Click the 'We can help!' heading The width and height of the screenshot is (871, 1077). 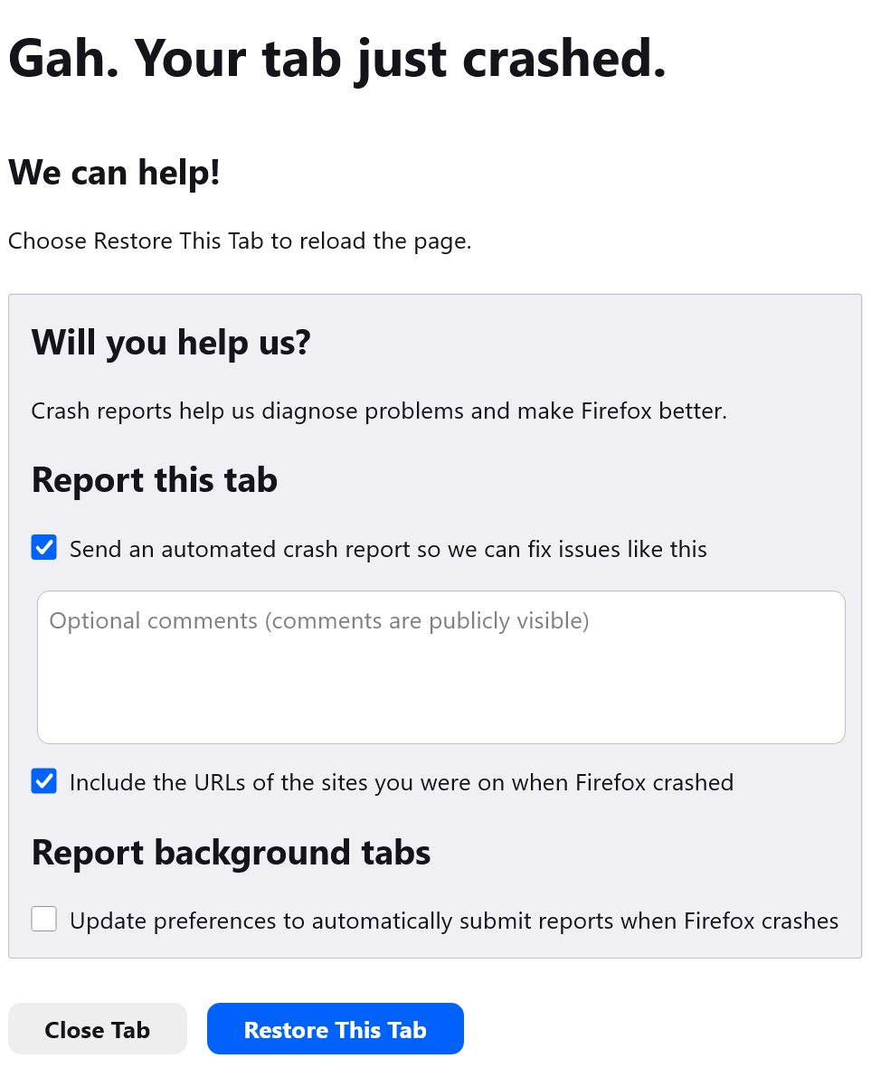114,172
